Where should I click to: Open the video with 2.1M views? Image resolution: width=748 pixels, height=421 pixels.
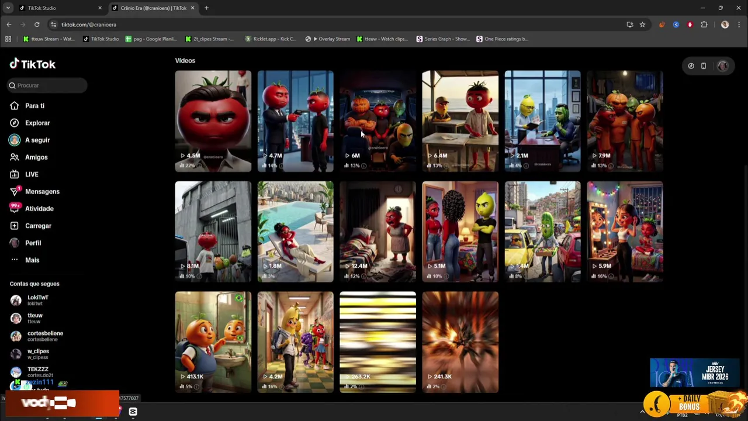[x=543, y=121]
